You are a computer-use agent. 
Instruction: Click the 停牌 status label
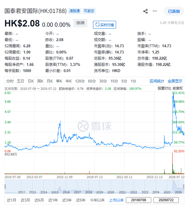click(x=80, y=23)
